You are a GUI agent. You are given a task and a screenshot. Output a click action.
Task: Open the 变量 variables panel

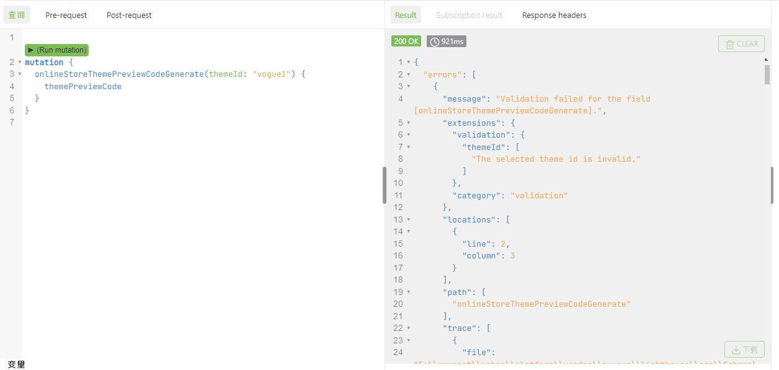(17, 364)
